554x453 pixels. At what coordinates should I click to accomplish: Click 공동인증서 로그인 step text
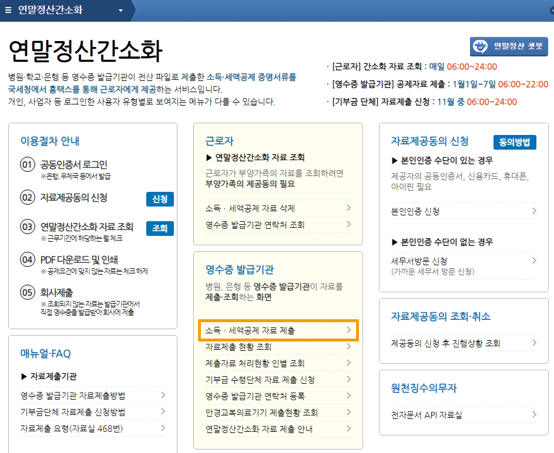tap(74, 164)
